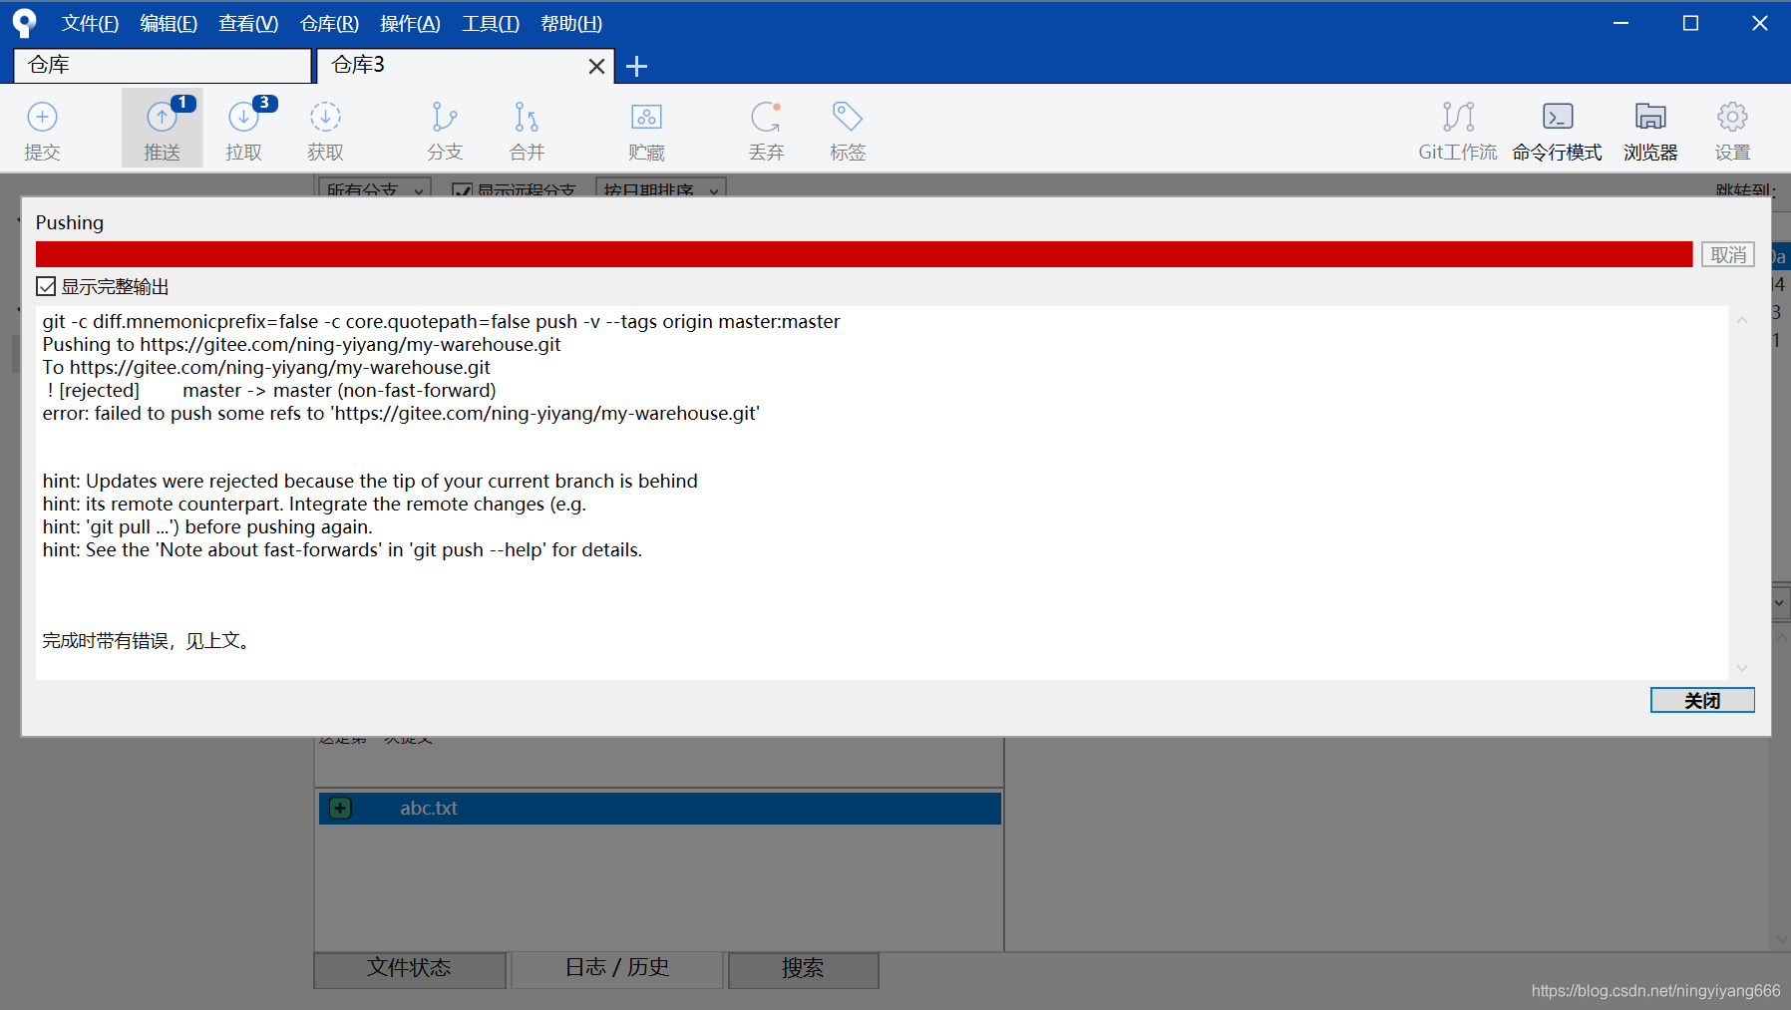
Task: Click the red push progress bar
Action: pyautogui.click(x=864, y=254)
